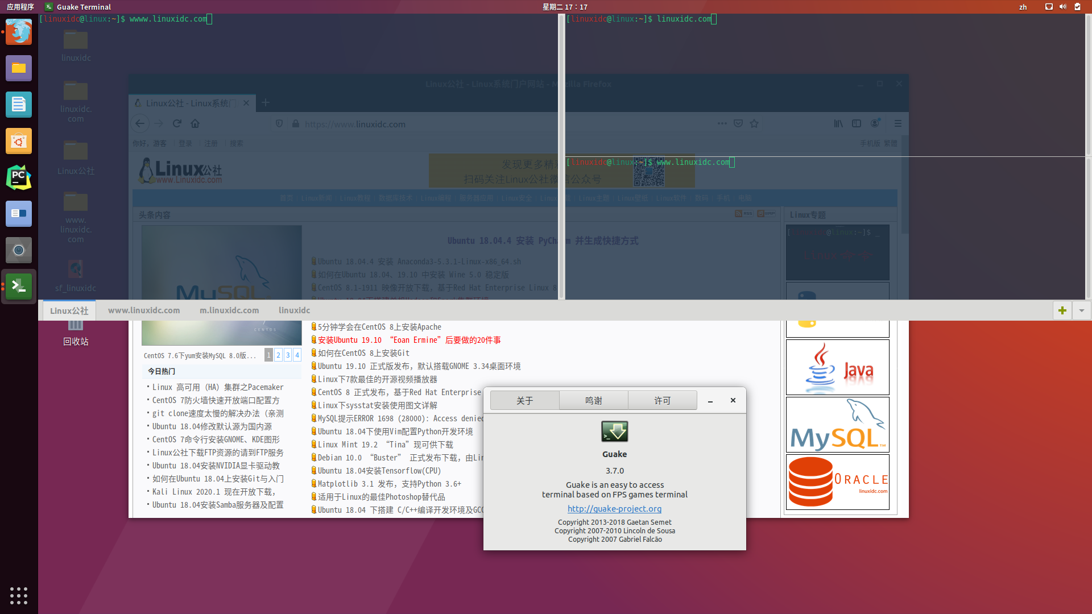The width and height of the screenshot is (1092, 614).
Task: Open the Linux公社 desktop folder
Action: (76, 158)
